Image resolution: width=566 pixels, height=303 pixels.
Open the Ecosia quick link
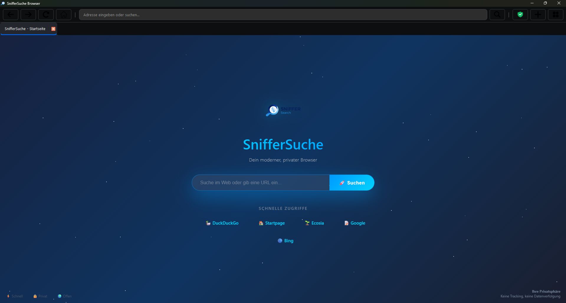coord(314,223)
